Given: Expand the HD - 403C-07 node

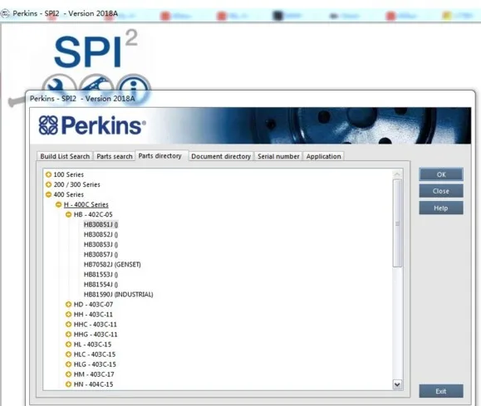Looking at the screenshot, I should 68,305.
